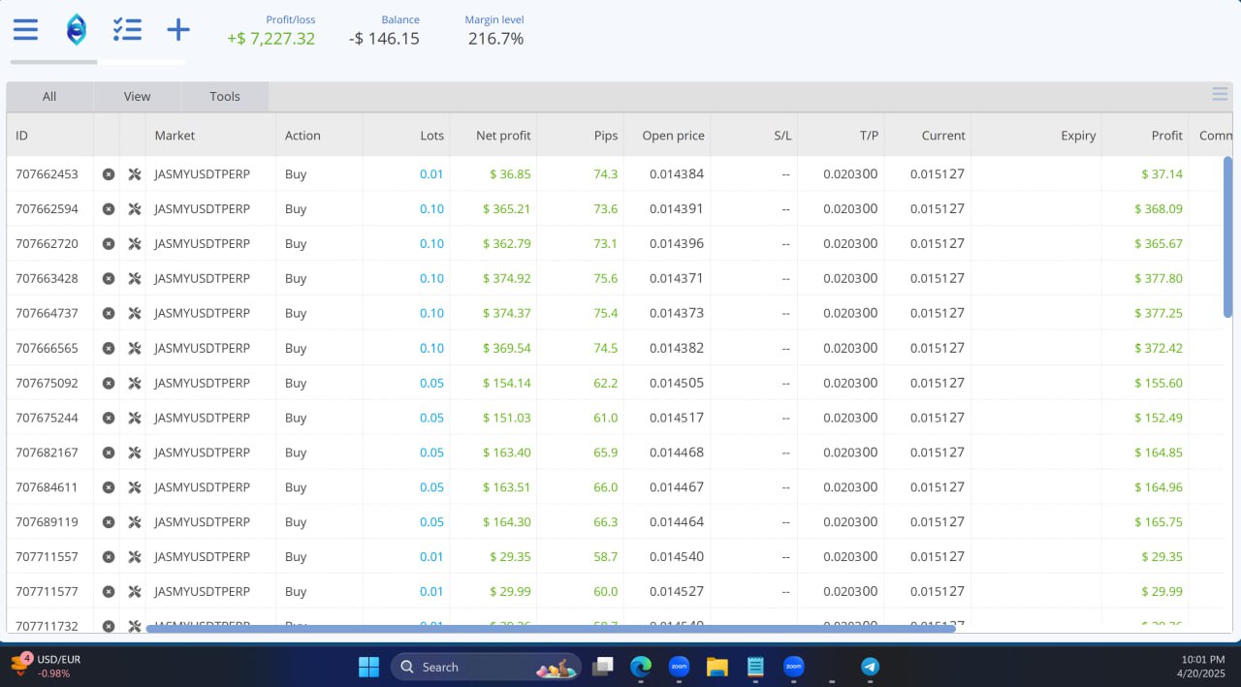1241x687 pixels.
Task: Click the taskbar Search box
Action: coord(486,667)
